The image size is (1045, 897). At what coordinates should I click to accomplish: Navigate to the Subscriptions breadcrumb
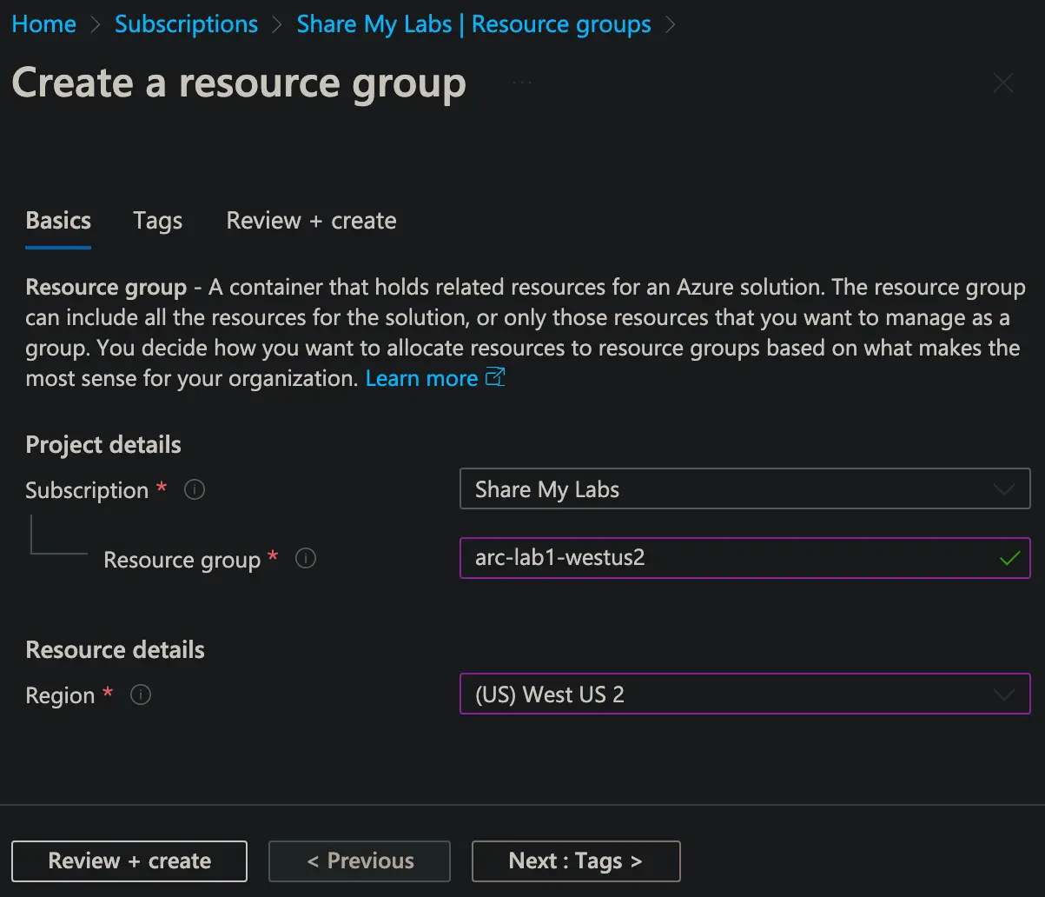pyautogui.click(x=186, y=24)
